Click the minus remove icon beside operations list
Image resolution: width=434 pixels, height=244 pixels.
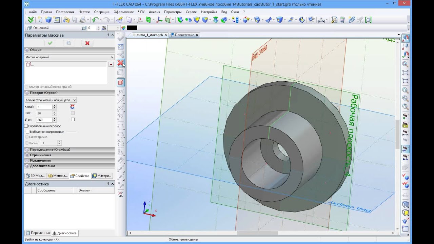point(111,64)
